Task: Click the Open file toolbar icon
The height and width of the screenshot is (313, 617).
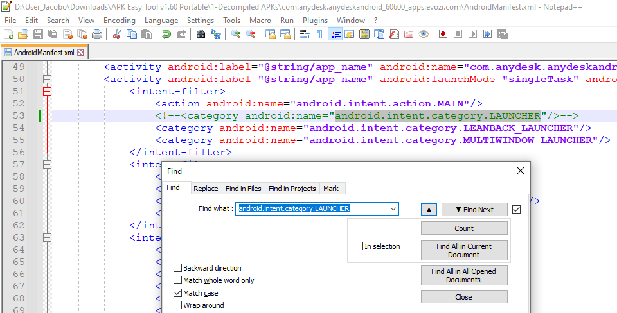Action: pos(23,34)
